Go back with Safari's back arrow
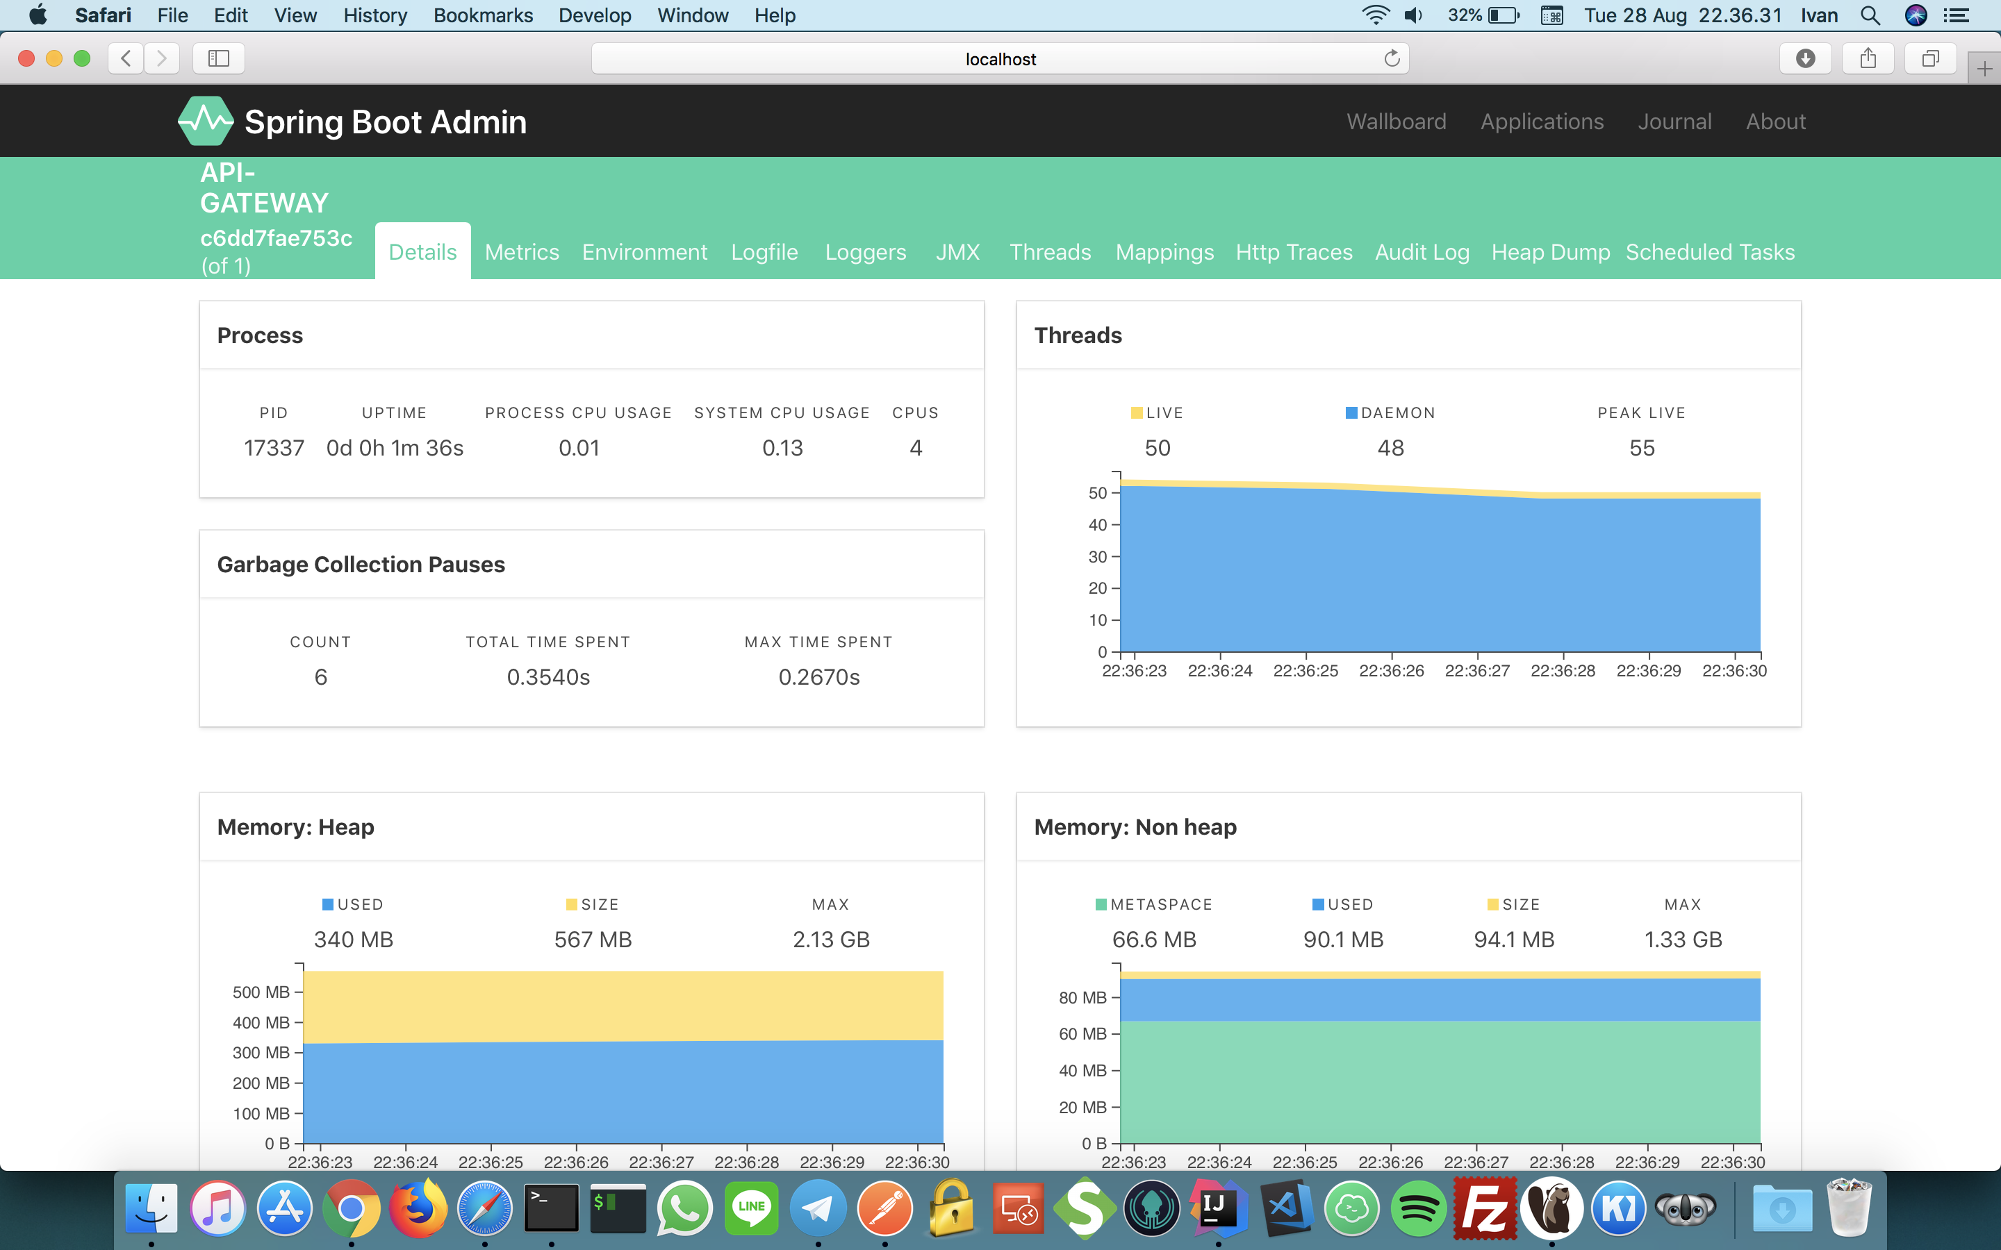 [126, 59]
